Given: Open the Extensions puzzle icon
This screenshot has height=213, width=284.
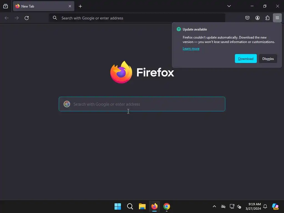Looking at the screenshot, I should (267, 18).
